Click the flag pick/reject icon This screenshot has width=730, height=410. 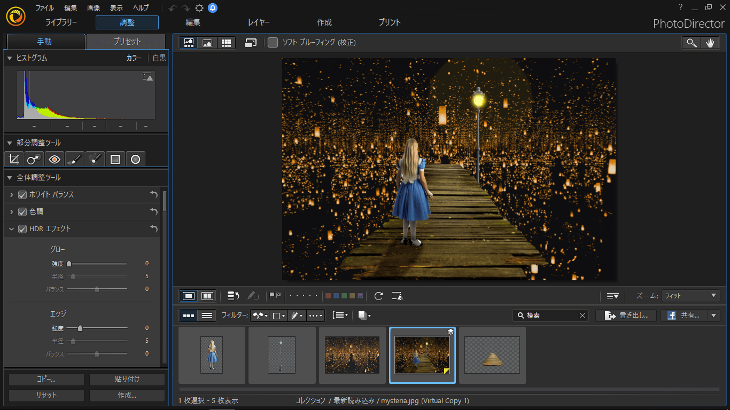(275, 295)
